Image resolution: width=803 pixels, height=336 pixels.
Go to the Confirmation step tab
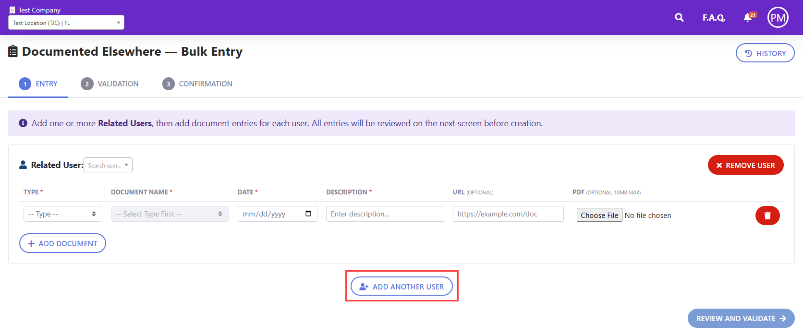[x=197, y=84]
